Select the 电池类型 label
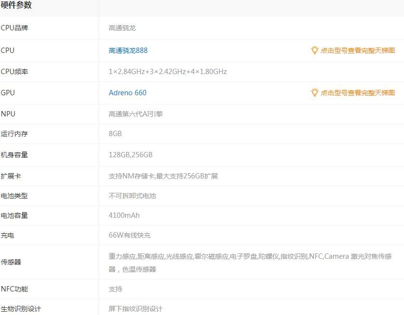 (x=14, y=196)
